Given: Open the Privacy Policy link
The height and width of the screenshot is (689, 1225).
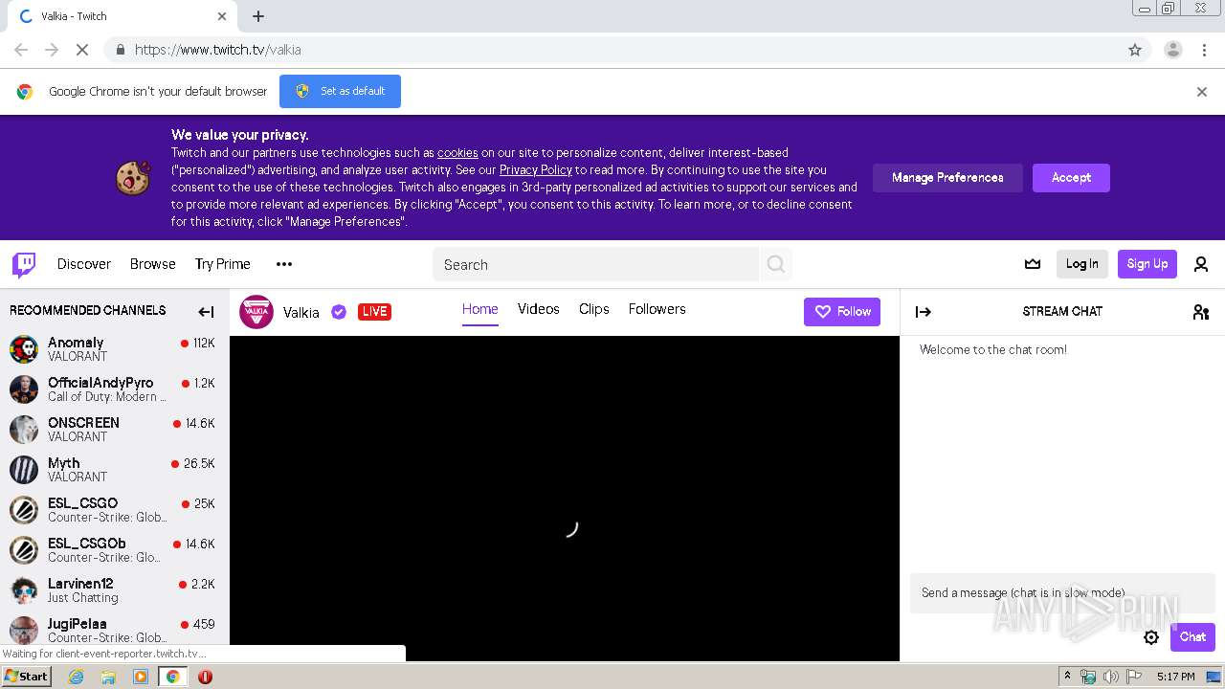Looking at the screenshot, I should click(536, 170).
